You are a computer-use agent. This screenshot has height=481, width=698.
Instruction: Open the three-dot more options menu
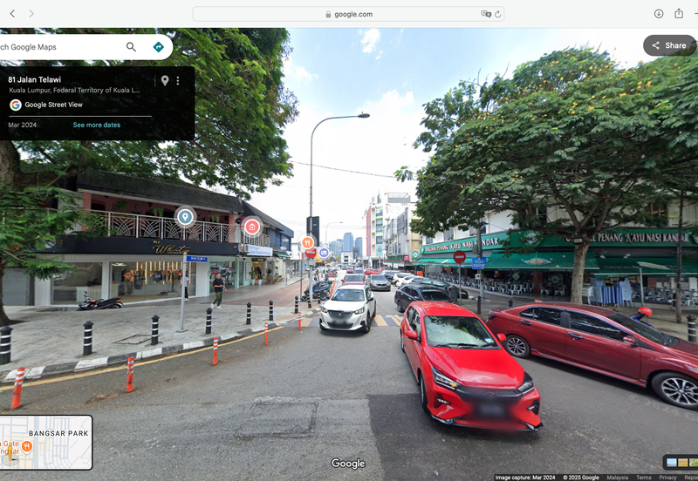pyautogui.click(x=178, y=80)
